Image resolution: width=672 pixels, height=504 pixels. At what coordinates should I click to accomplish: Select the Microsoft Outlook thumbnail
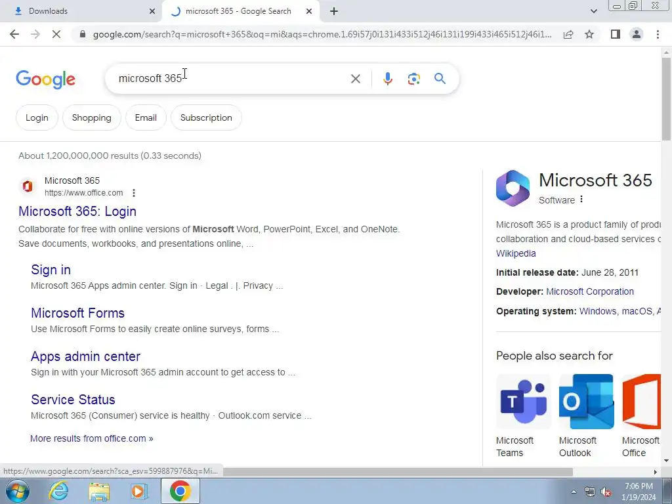(x=586, y=402)
